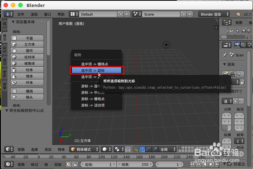Image resolution: width=253 pixels, height=169 pixels.
Task: Add a Plane mesh (平面)
Action: tap(27, 38)
